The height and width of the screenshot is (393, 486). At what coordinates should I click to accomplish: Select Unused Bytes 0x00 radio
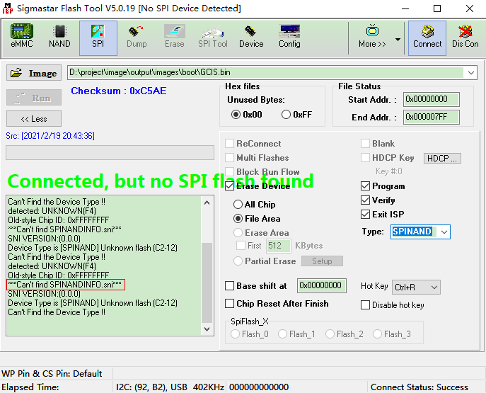[236, 115]
